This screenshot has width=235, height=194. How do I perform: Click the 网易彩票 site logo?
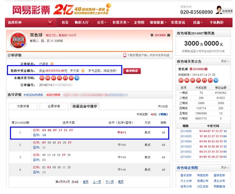click(x=31, y=10)
